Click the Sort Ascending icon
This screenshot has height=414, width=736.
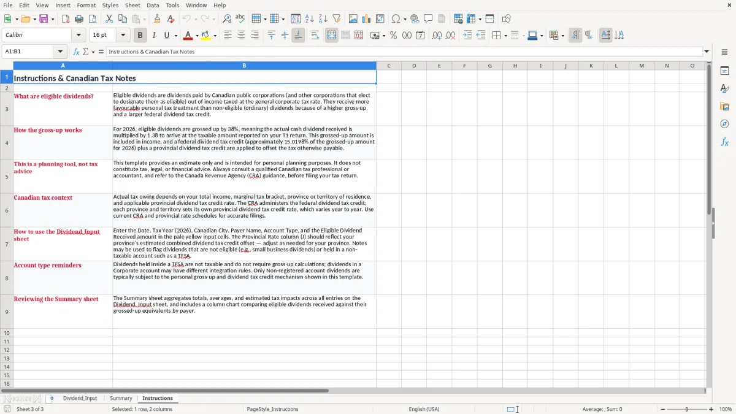(x=310, y=19)
